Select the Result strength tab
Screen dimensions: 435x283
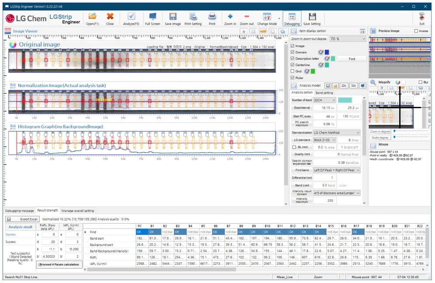(48, 211)
